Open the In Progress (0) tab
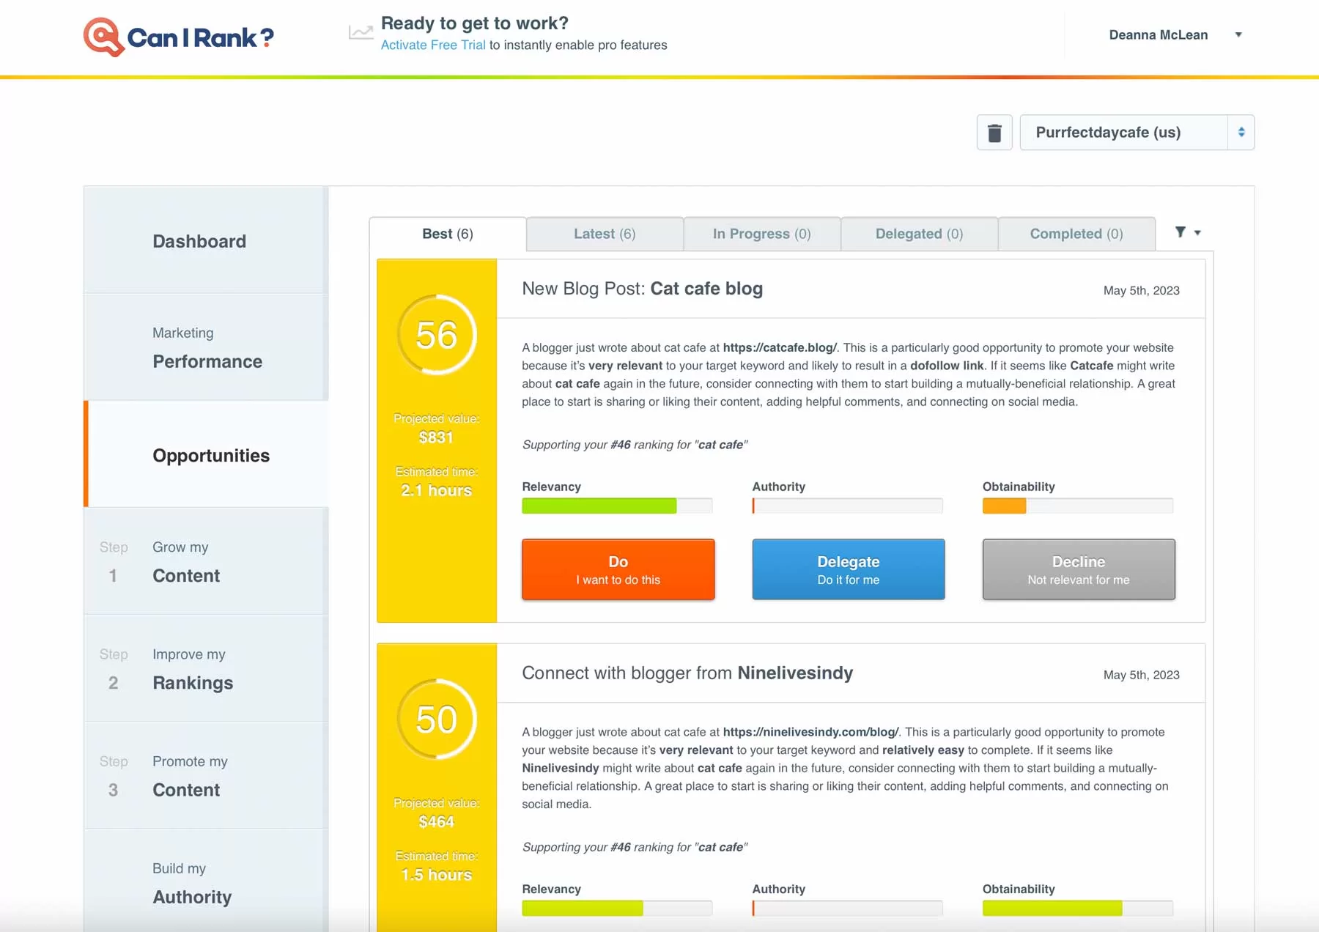Screen dimensions: 1319x932 click(x=761, y=234)
